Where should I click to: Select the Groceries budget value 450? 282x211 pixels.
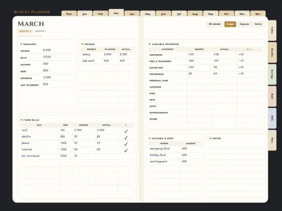click(191, 55)
